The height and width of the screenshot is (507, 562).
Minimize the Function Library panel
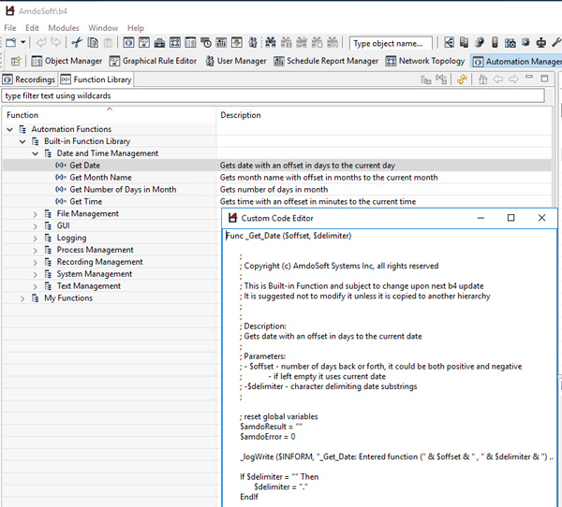529,77
